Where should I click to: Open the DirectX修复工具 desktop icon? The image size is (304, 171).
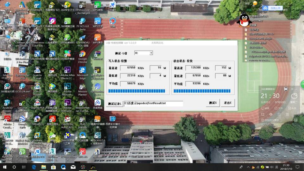tap(67, 138)
